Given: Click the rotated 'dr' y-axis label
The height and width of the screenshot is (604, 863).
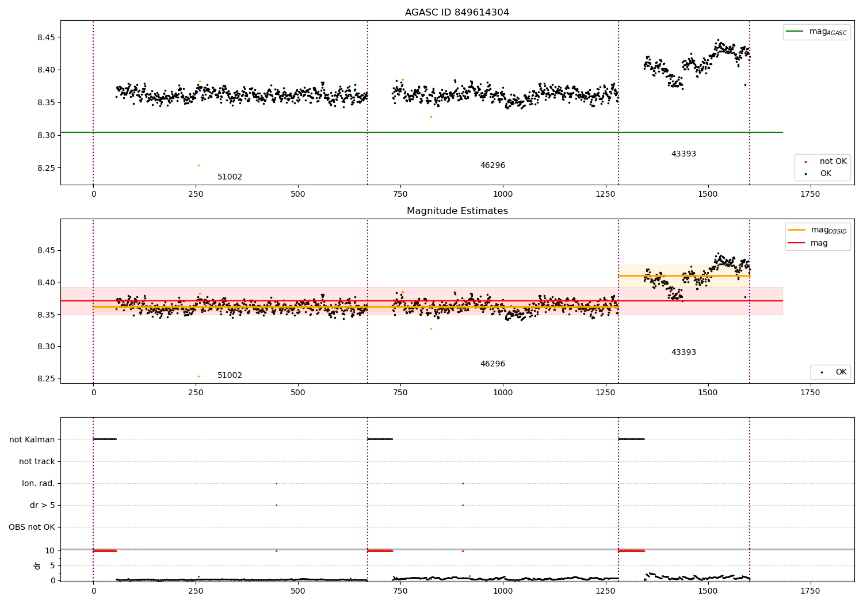Looking at the screenshot, I should (x=37, y=565).
